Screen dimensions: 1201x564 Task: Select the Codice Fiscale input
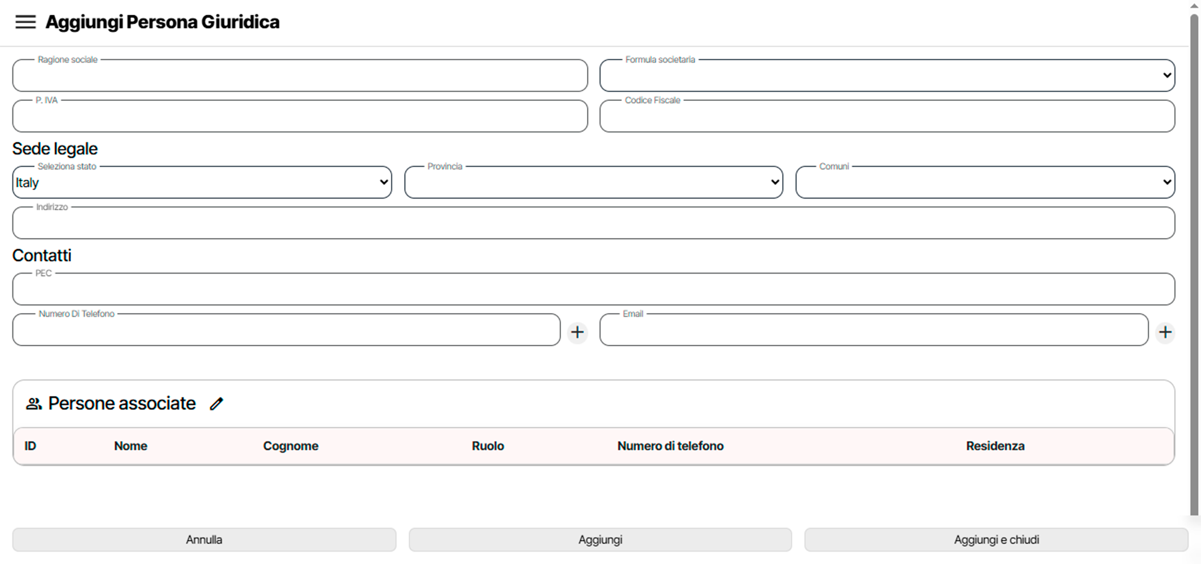click(887, 117)
